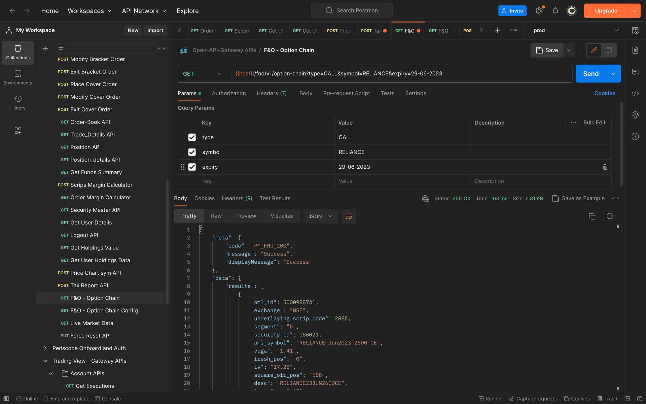Click the request URL input field
Screen dimensions: 646x404
(x=402, y=74)
